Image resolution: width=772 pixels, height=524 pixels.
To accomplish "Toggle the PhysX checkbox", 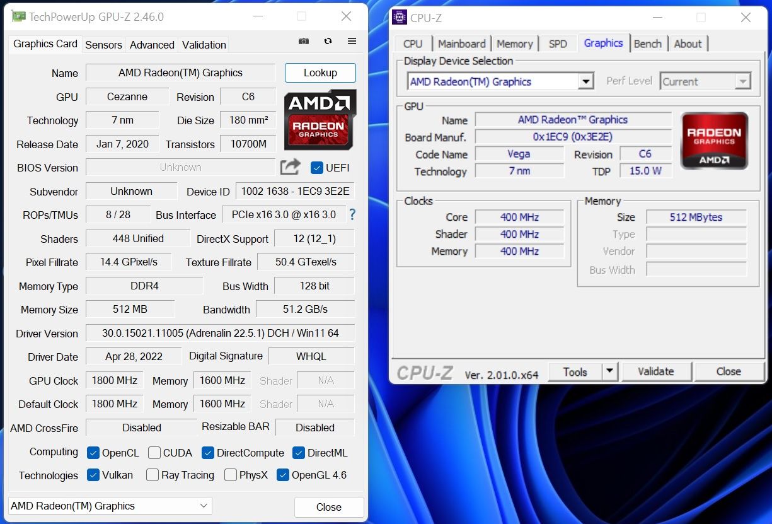I will point(231,475).
